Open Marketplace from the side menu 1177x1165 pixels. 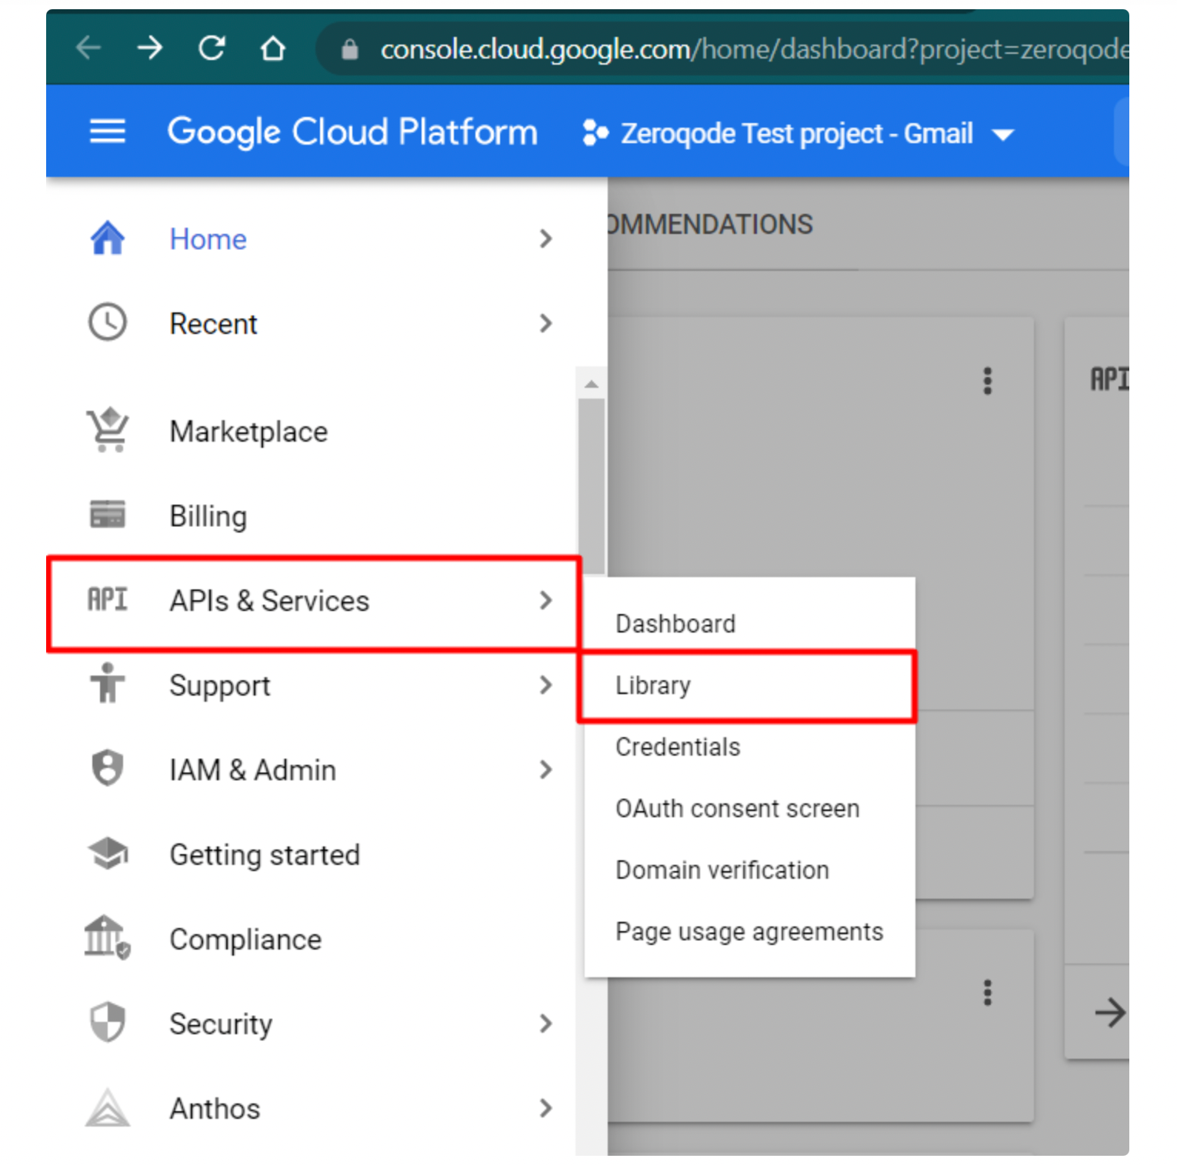point(248,432)
